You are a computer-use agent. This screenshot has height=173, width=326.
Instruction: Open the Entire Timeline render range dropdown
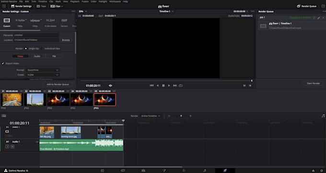151,116
